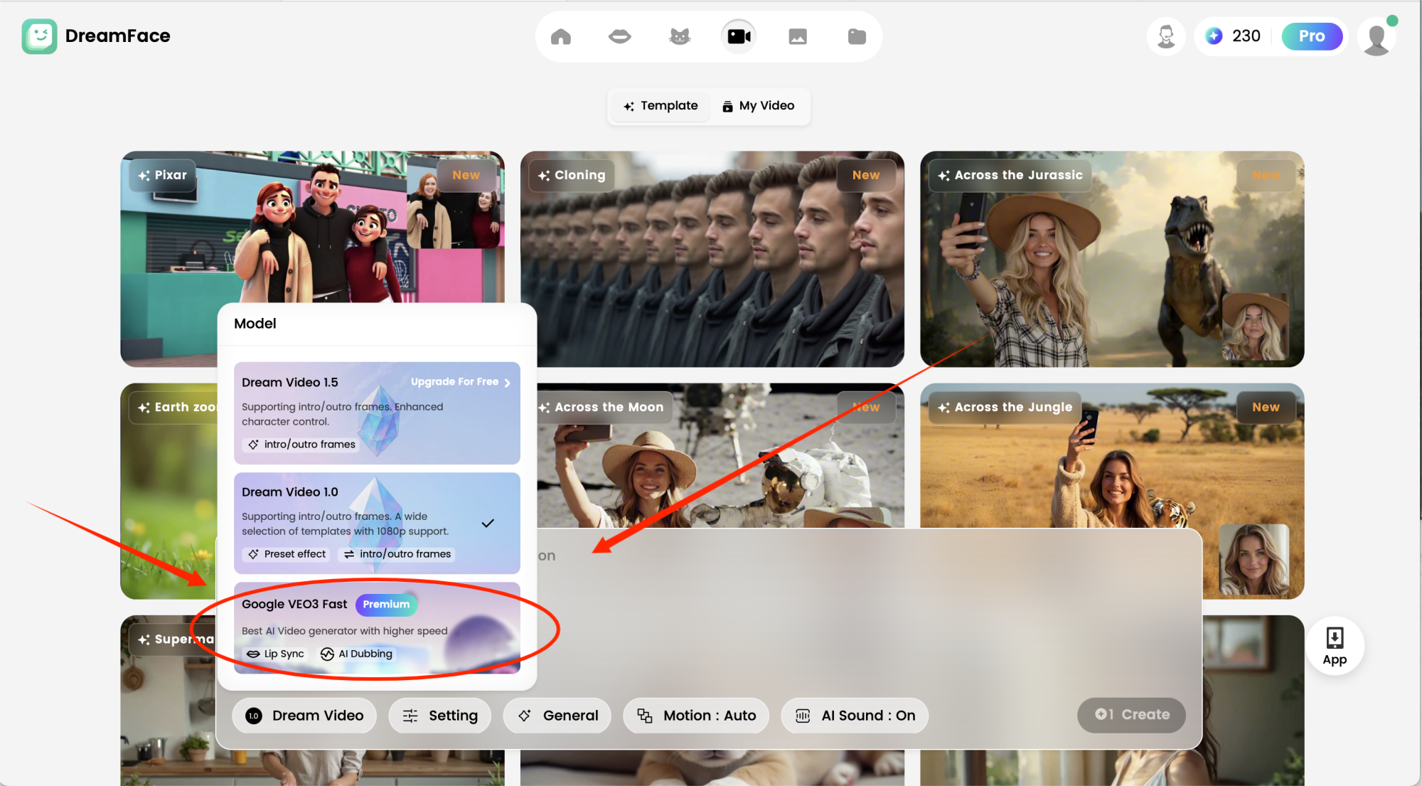
Task: Open the folder icon in navigation bar
Action: [x=857, y=36]
